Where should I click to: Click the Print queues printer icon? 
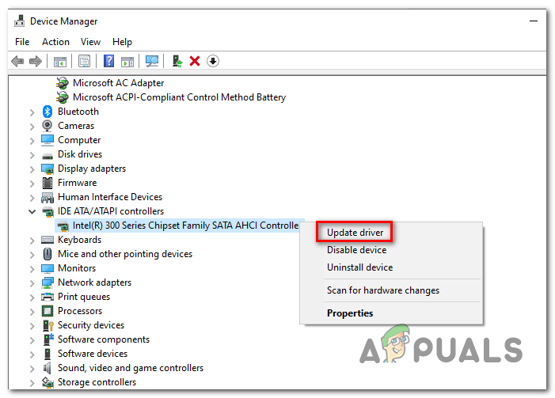pos(48,297)
